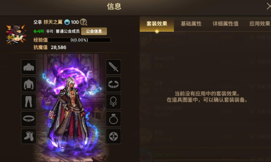
Task: Open the 详细属性值 tab
Action: tap(225, 24)
